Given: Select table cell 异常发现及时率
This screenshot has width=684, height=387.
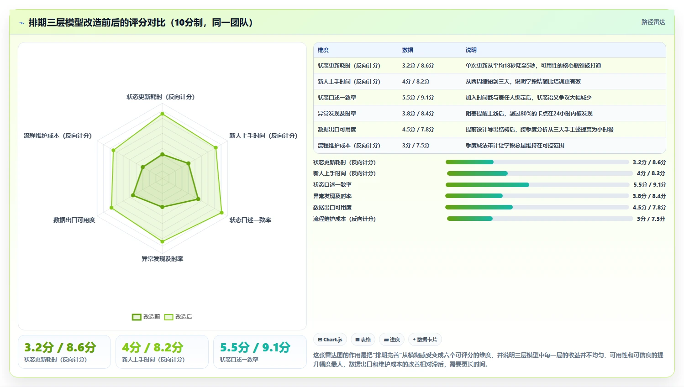Looking at the screenshot, I should pyautogui.click(x=337, y=114).
